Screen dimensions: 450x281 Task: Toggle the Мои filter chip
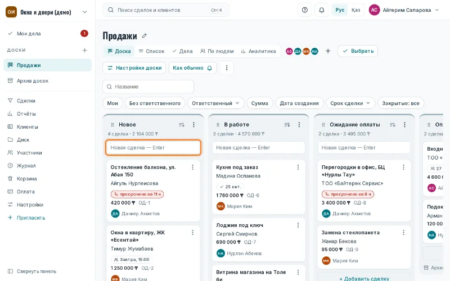112,103
